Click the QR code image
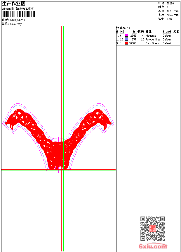Screen dimensions: 181x252 click(x=153, y=228)
